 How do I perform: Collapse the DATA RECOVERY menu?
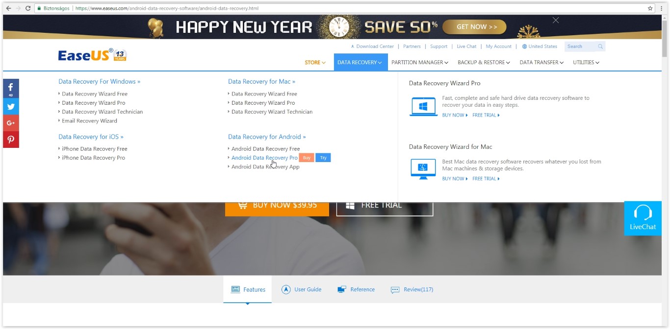[361, 62]
